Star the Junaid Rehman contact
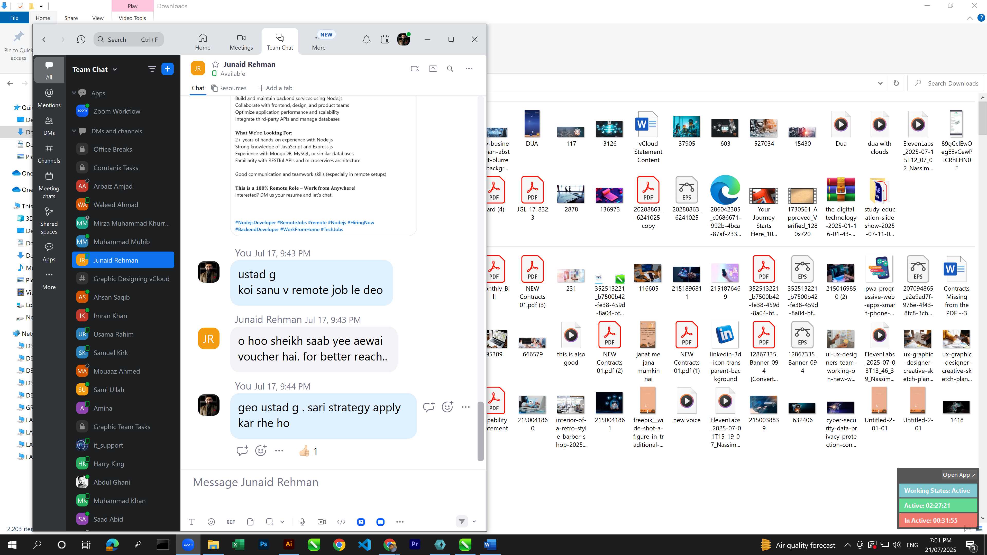The height and width of the screenshot is (555, 987). (215, 64)
